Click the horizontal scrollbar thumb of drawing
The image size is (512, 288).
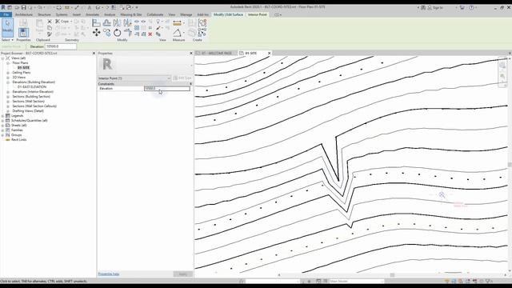tap(392, 275)
